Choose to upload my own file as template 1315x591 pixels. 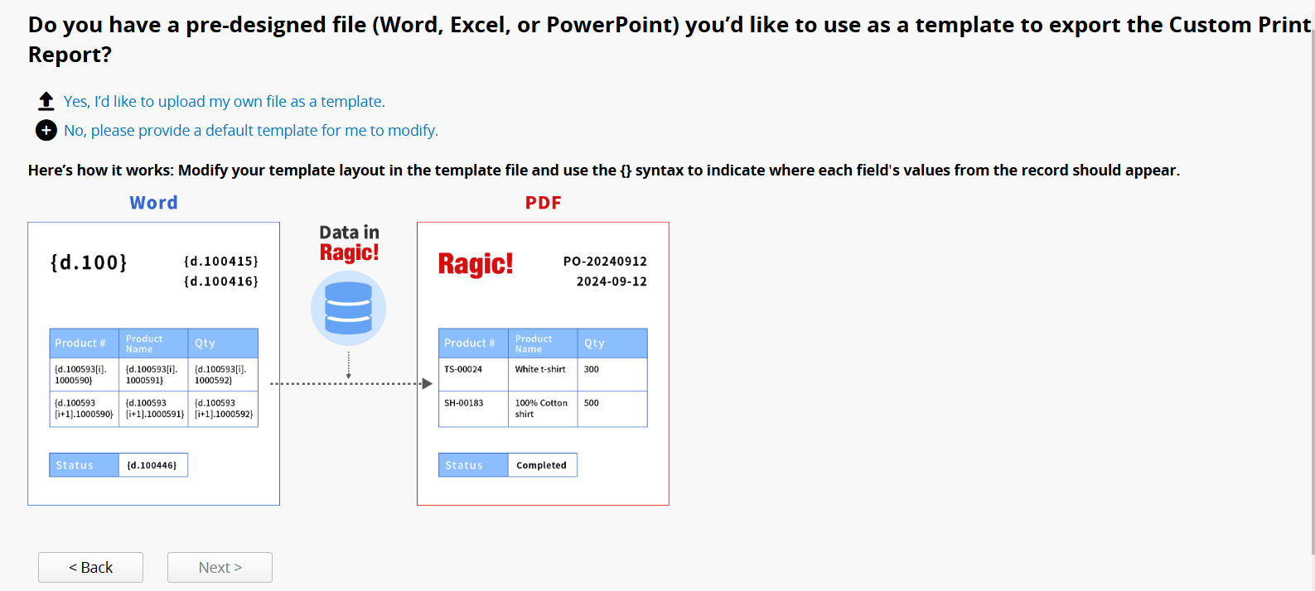pos(224,101)
